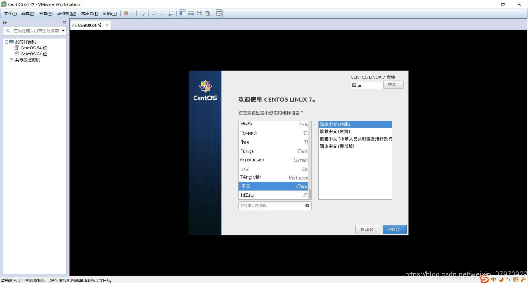The height and width of the screenshot is (283, 532).
Task: Click the send Ctrl+Alt+Del toolbar icon
Action: [x=143, y=13]
